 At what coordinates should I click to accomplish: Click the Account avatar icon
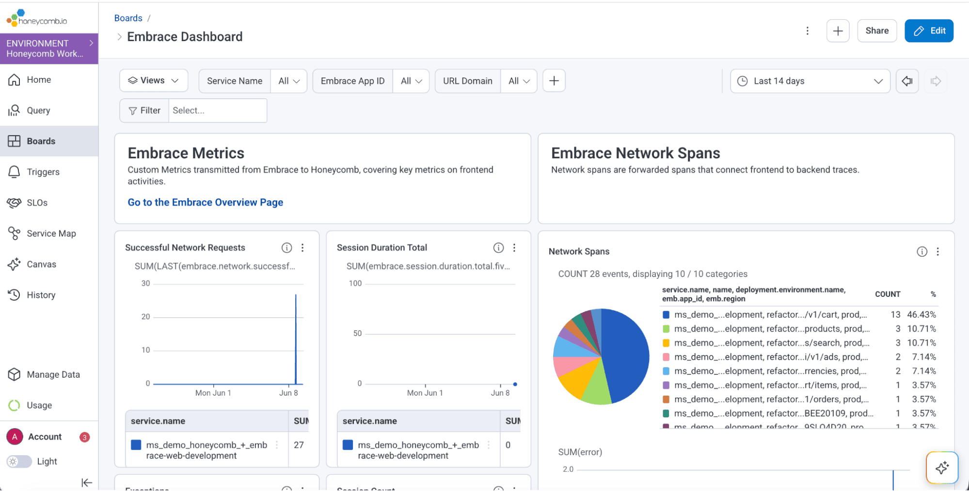click(x=15, y=437)
